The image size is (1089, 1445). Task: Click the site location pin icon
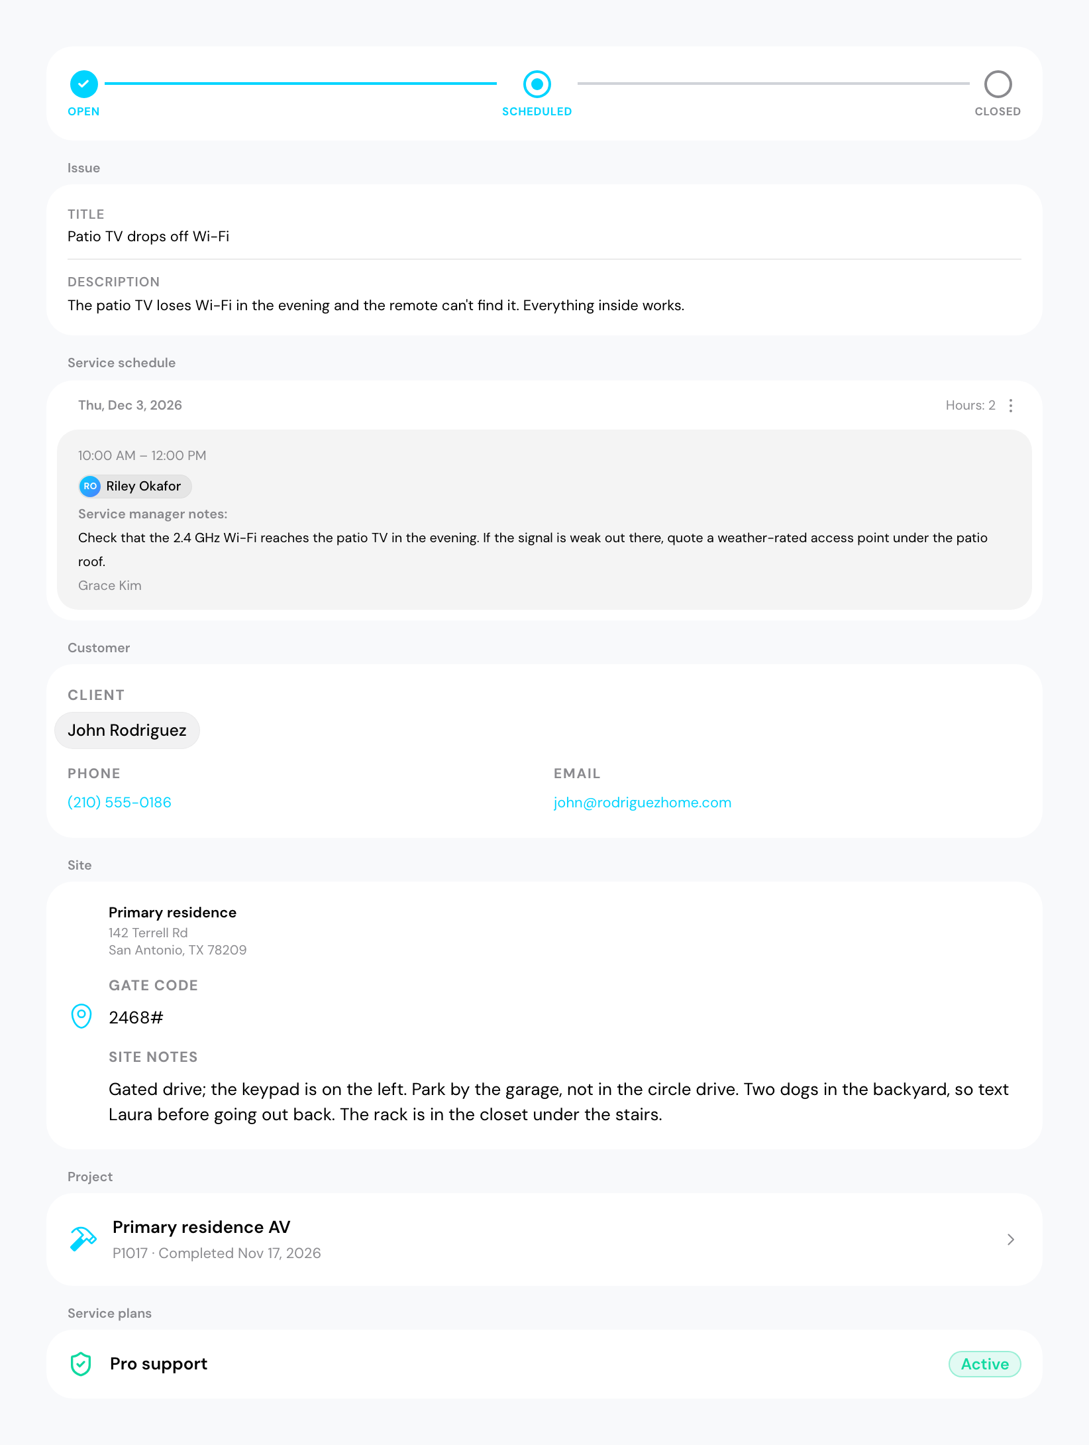tap(81, 1016)
